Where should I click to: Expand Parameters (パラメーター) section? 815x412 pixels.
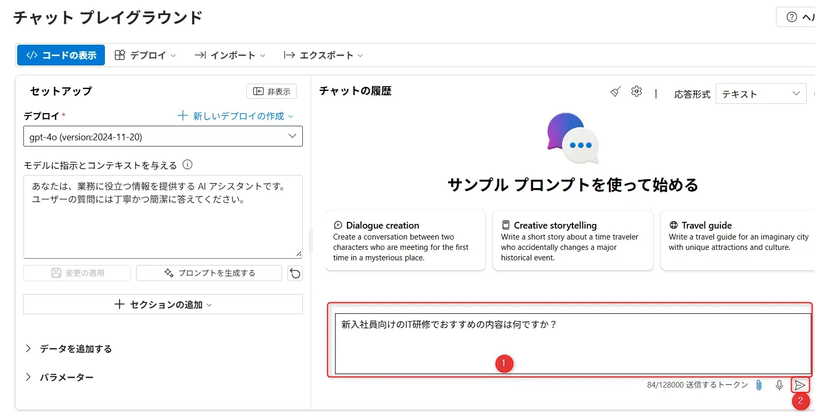tap(60, 377)
